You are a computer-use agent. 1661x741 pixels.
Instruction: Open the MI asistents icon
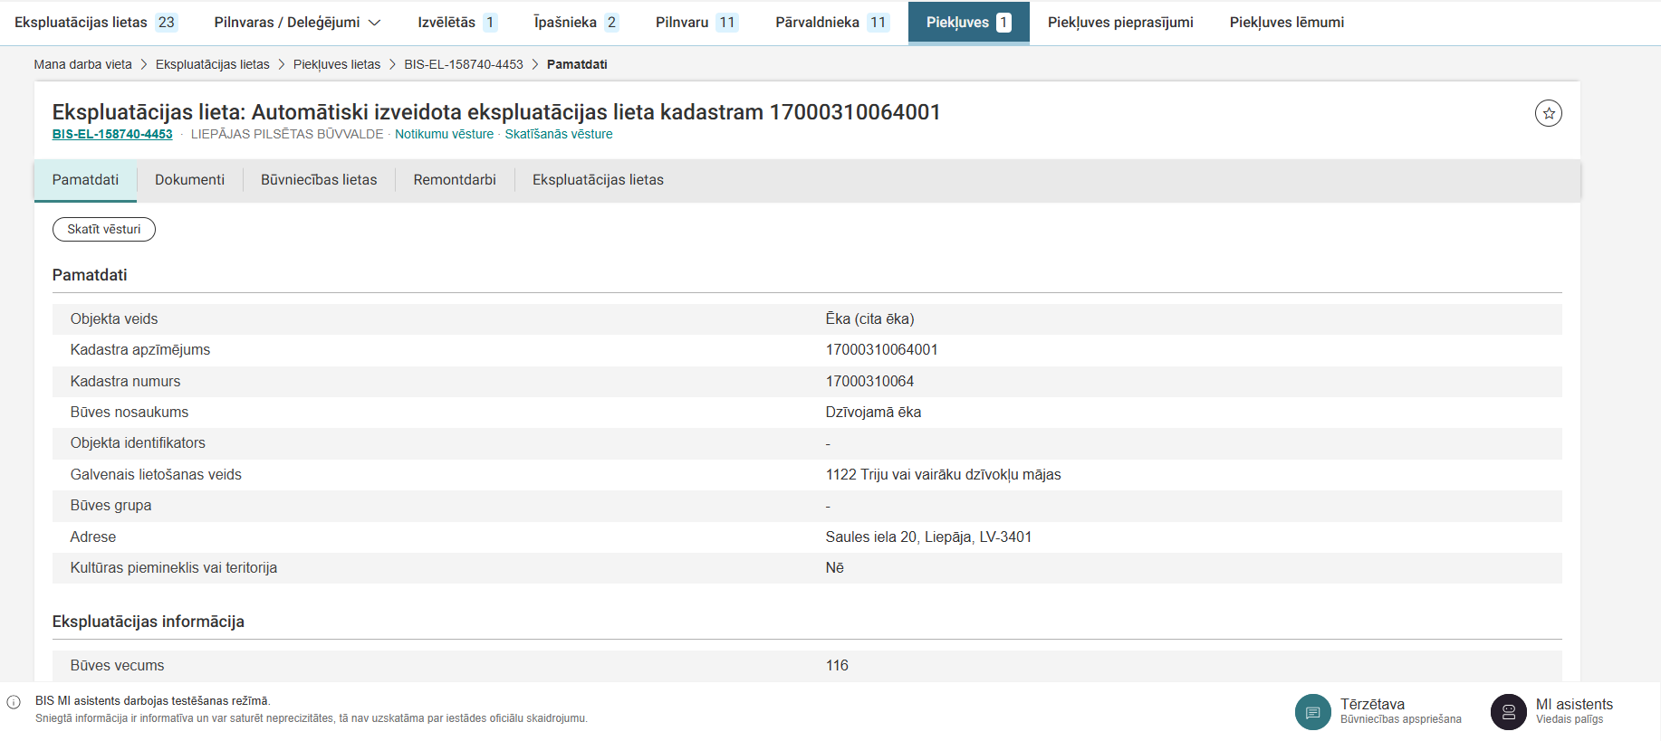coord(1508,712)
